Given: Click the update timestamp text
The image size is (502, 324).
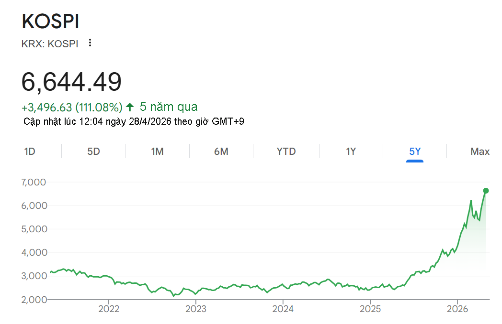Looking at the screenshot, I should (x=134, y=121).
